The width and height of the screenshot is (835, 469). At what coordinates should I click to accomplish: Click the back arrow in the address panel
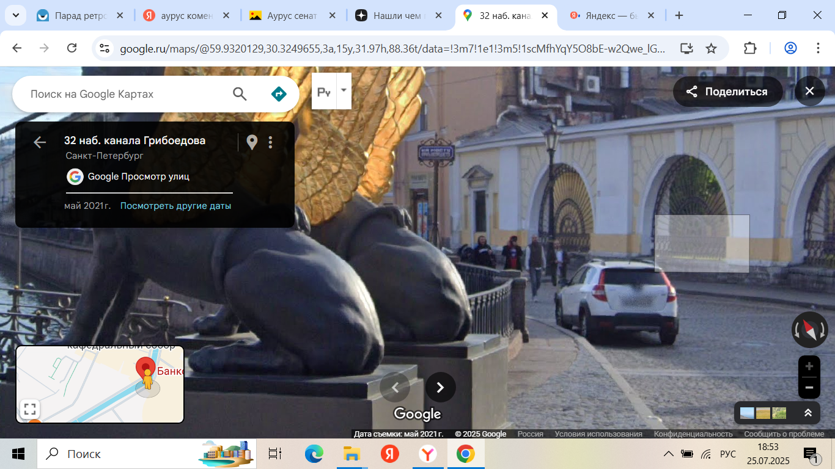click(40, 142)
